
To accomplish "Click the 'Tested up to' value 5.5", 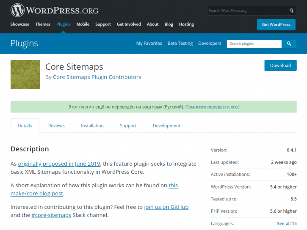I will tap(293, 199).
